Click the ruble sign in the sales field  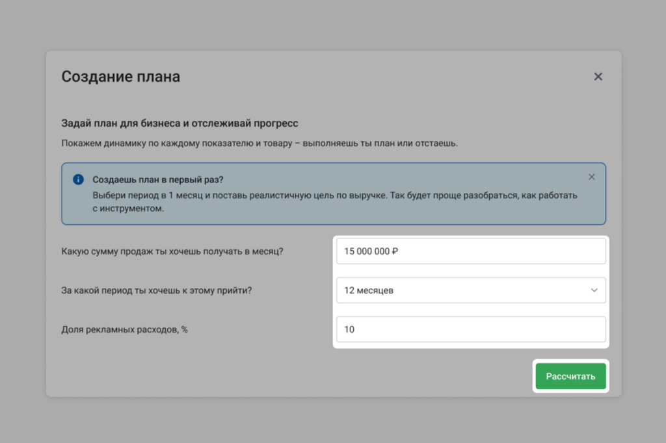[395, 251]
